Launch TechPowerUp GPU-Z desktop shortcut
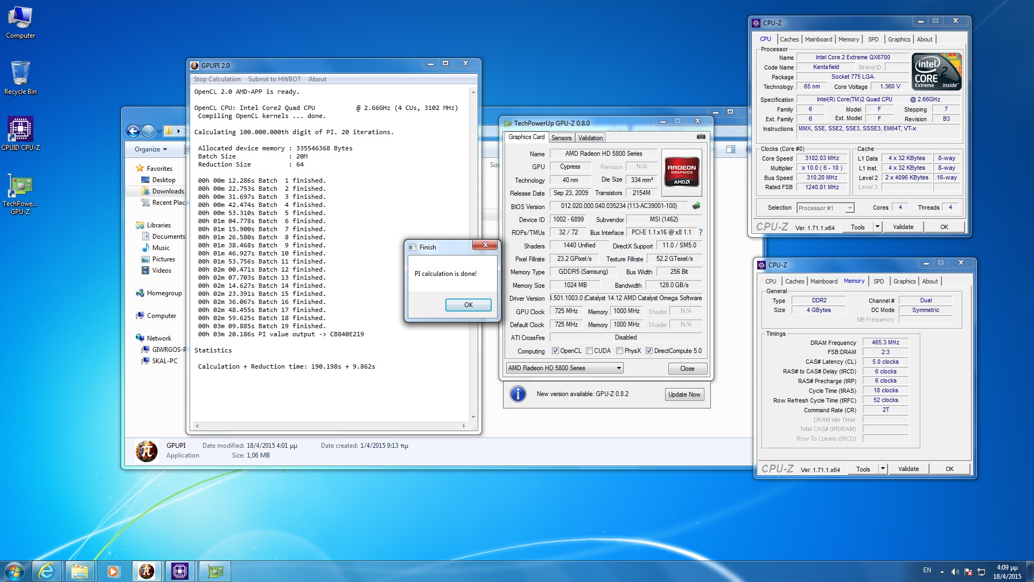 pyautogui.click(x=20, y=195)
